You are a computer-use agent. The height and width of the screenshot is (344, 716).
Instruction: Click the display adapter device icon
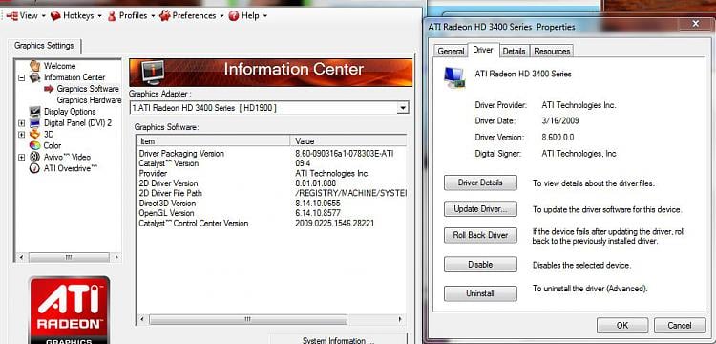click(454, 77)
